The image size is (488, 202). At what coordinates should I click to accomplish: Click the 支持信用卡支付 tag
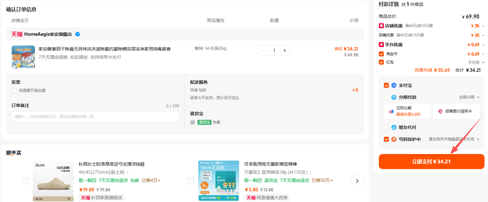pos(105,57)
